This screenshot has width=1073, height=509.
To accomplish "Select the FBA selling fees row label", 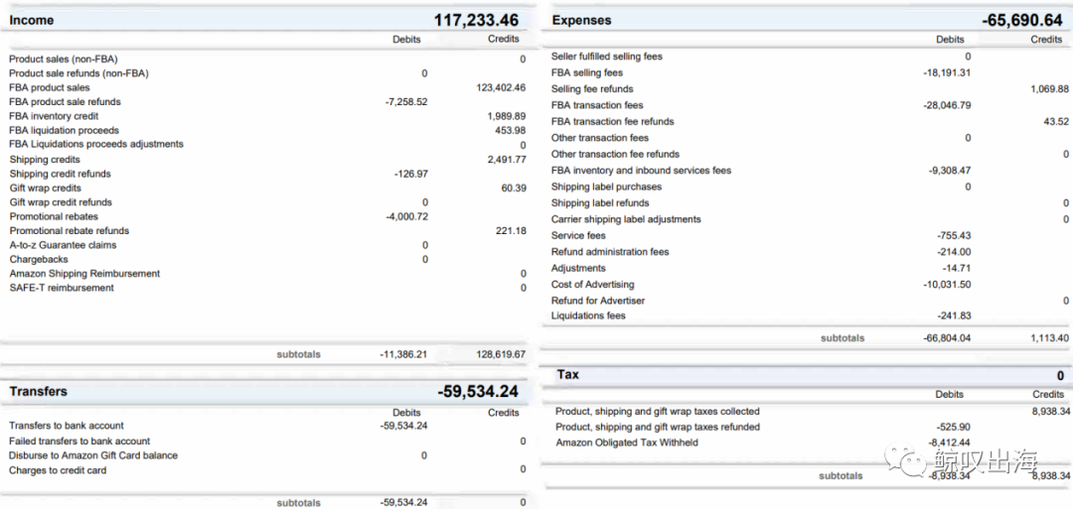I will pos(587,72).
